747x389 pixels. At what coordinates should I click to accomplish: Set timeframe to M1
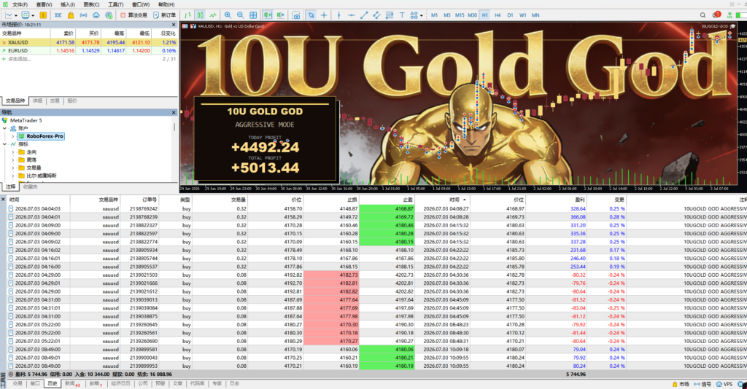point(434,15)
